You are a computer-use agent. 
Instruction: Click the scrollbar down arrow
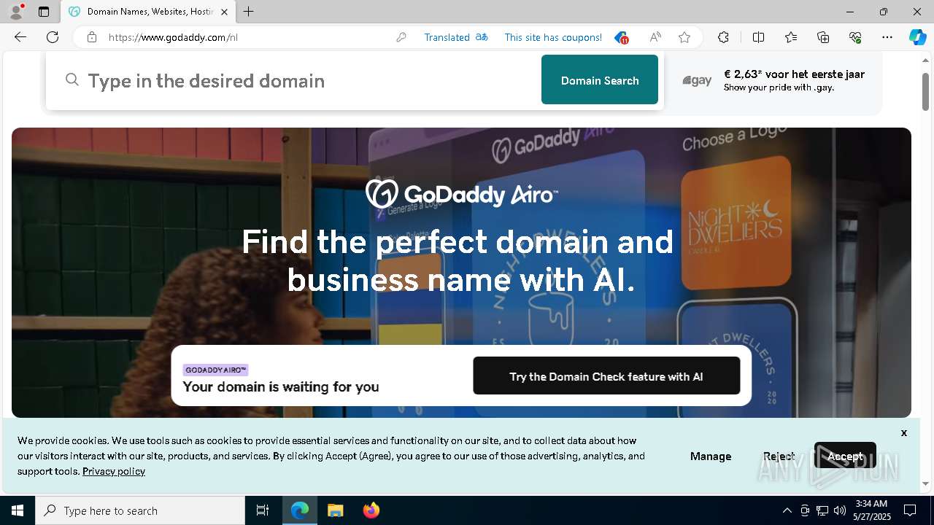[926, 483]
